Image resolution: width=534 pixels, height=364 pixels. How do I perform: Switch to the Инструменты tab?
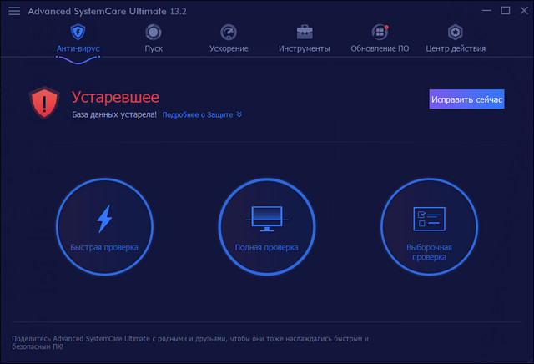[304, 38]
